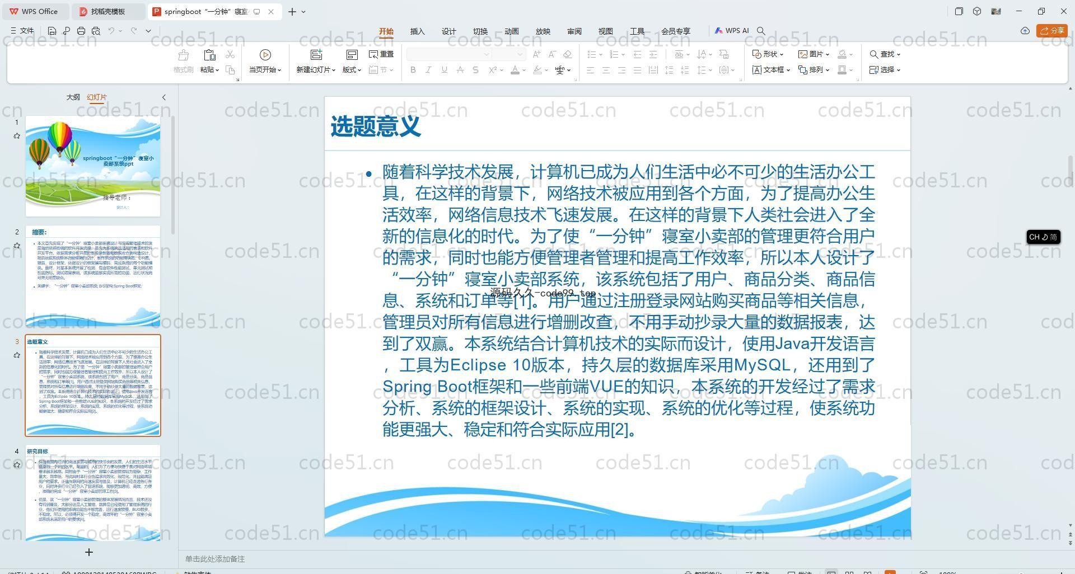Click the Undo arrow icon
Screen dimensions: 1075x574
(x=111, y=31)
